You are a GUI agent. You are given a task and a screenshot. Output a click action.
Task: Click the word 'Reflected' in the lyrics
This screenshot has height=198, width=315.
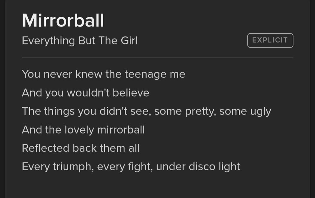46,148
